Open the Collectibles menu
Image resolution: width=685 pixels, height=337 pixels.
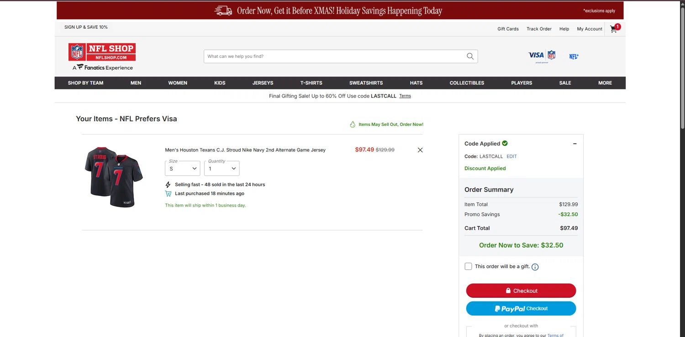[x=467, y=83]
